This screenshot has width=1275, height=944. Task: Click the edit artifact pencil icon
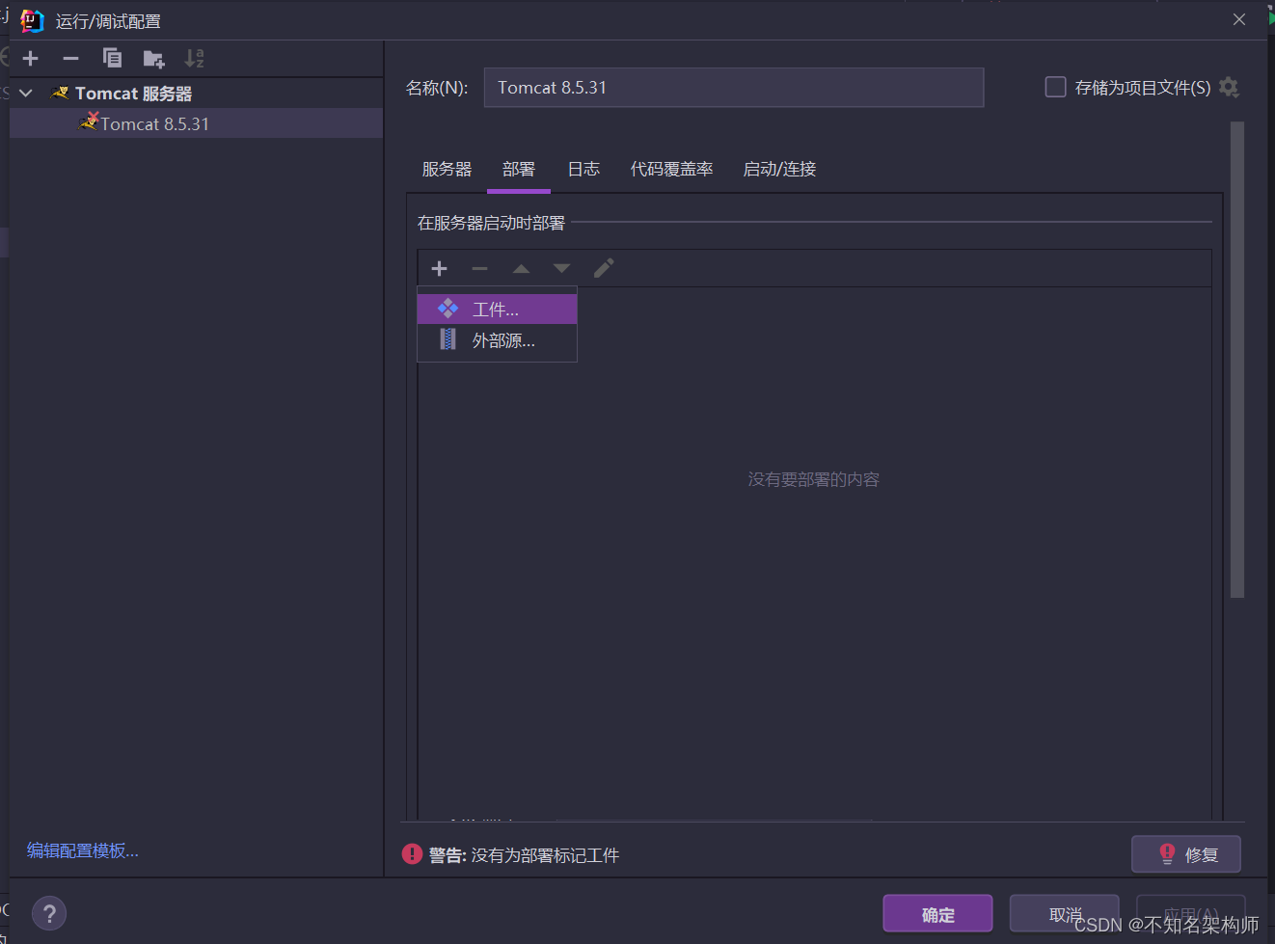click(x=603, y=268)
